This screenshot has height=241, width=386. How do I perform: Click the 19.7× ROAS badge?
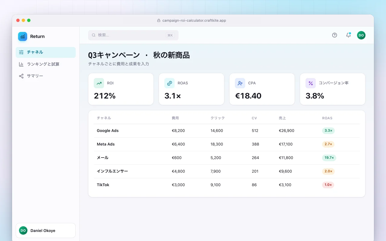pyautogui.click(x=329, y=158)
